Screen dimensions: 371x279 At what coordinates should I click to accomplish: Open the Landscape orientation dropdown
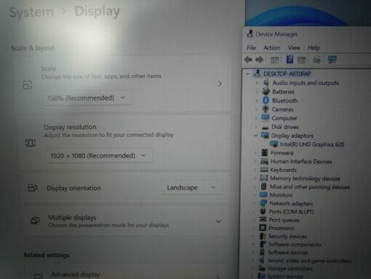pyautogui.click(x=192, y=188)
